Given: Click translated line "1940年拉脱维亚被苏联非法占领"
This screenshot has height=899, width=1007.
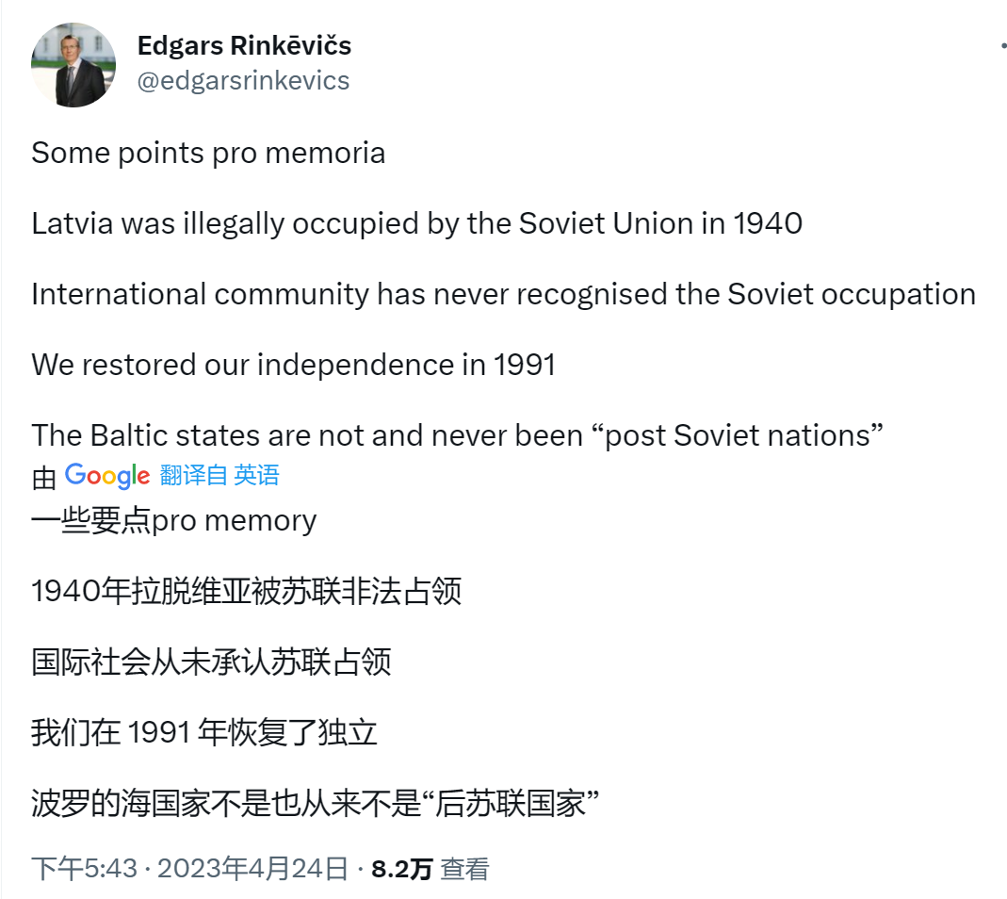Looking at the screenshot, I should [246, 592].
